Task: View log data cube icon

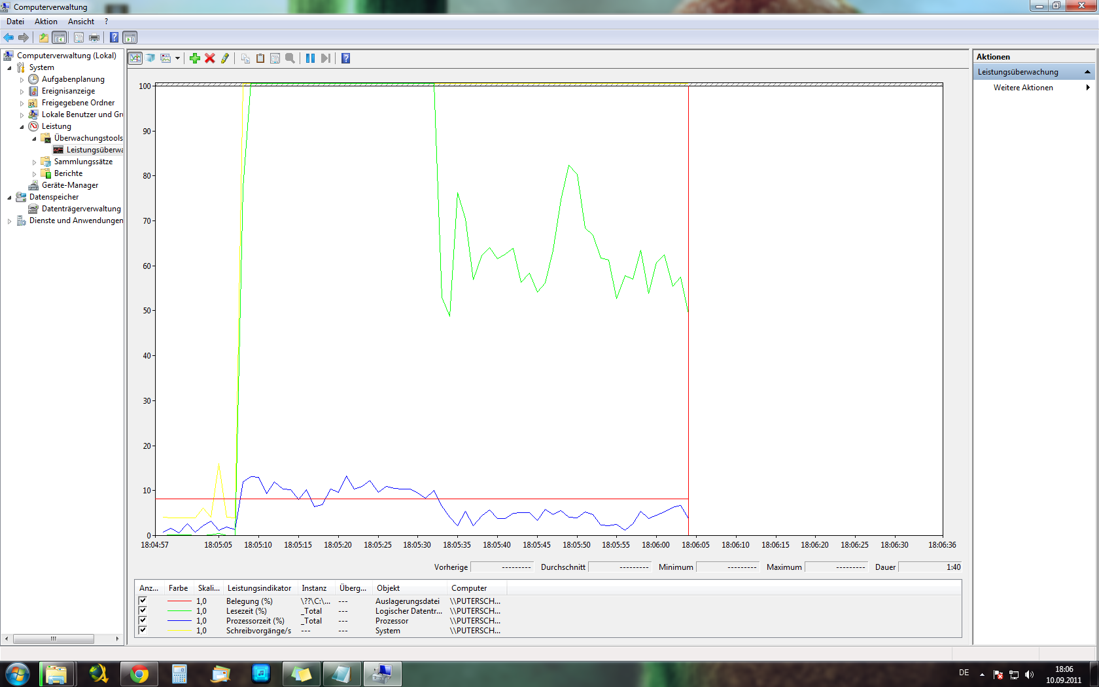Action: [150, 58]
